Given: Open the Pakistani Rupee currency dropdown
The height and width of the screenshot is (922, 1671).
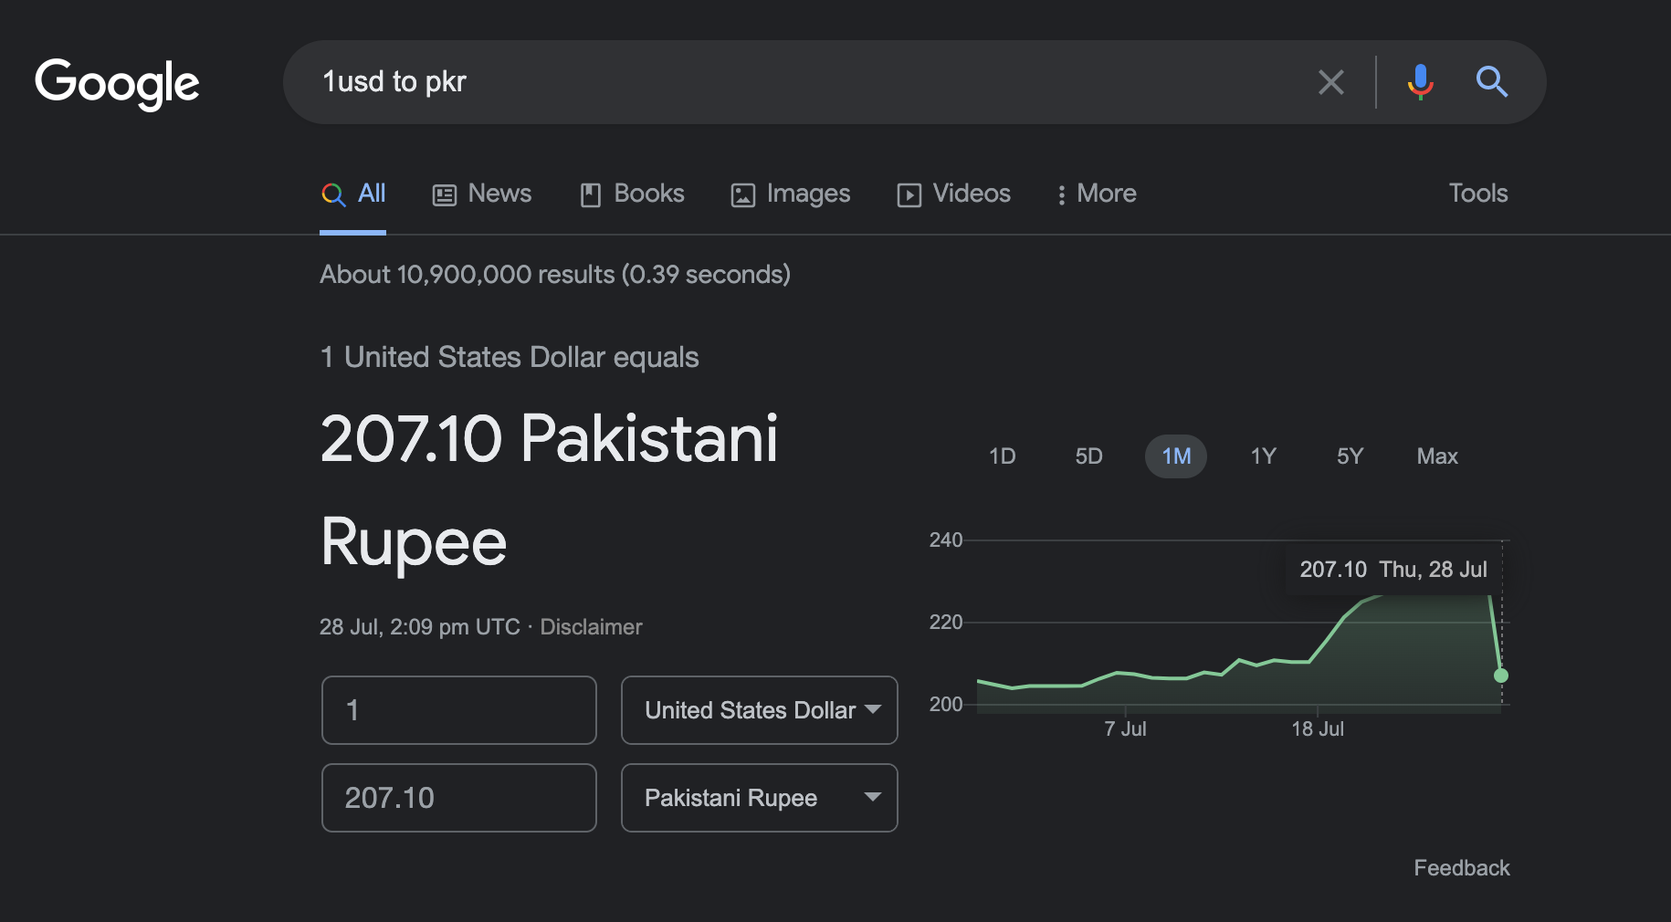Looking at the screenshot, I should [760, 798].
